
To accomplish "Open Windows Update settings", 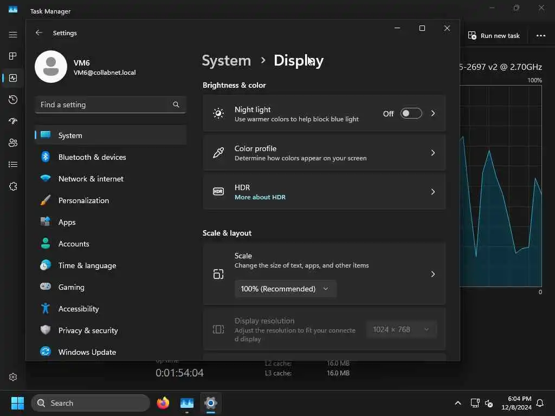I will pos(111,352).
